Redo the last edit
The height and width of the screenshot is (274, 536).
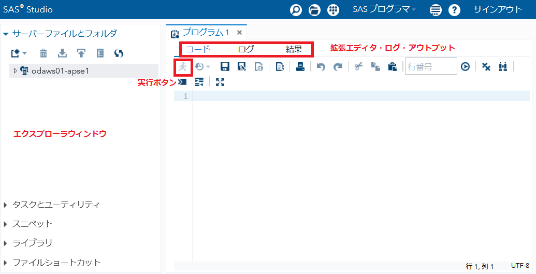[338, 67]
